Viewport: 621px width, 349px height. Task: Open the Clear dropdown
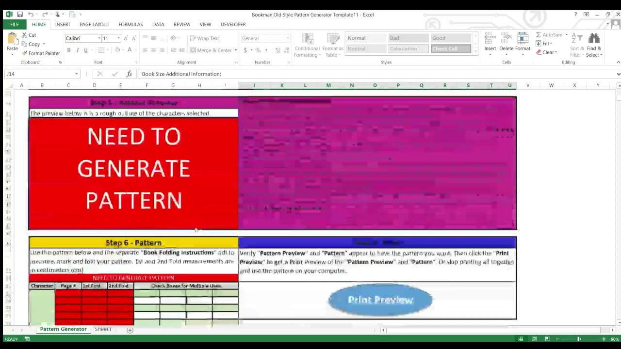pos(546,52)
